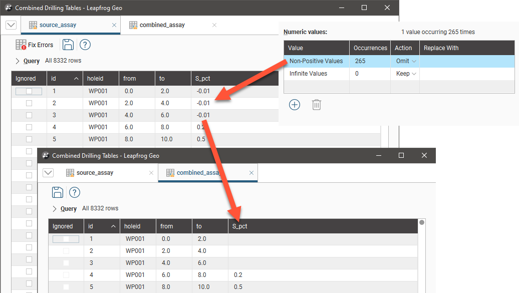The image size is (519, 293).
Task: Click S_pct column header in front window
Action: click(x=323, y=226)
